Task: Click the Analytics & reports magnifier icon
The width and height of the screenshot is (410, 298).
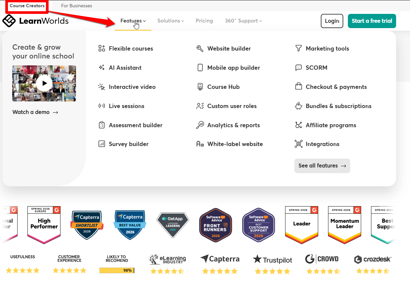Action: (x=200, y=125)
